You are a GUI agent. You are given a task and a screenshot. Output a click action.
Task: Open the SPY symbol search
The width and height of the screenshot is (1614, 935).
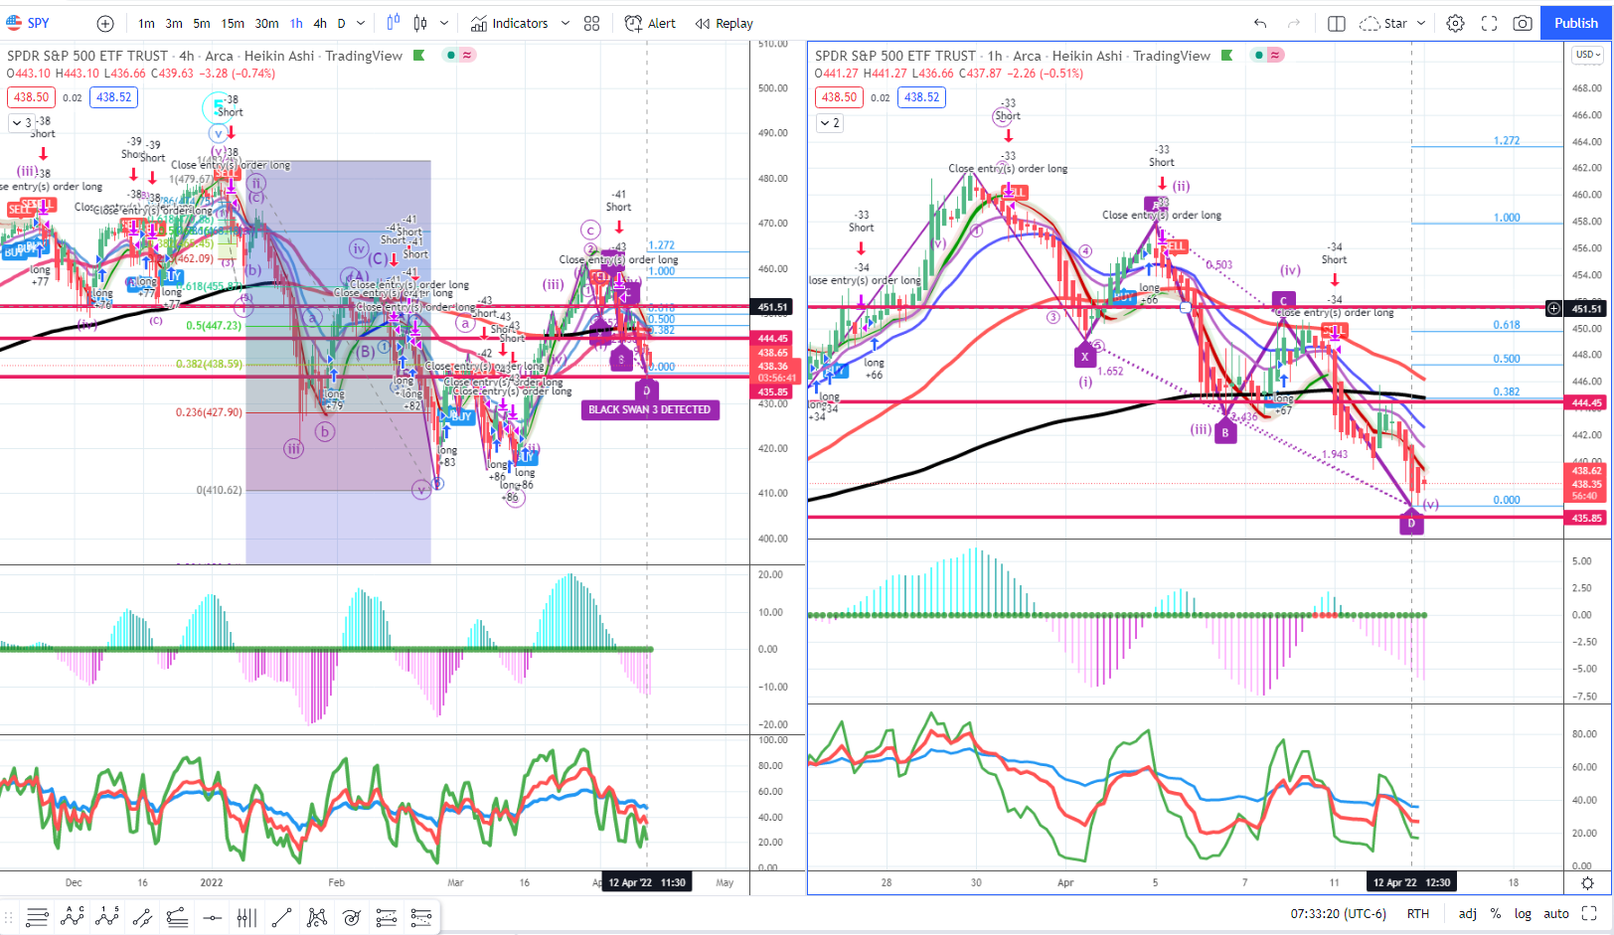(28, 23)
